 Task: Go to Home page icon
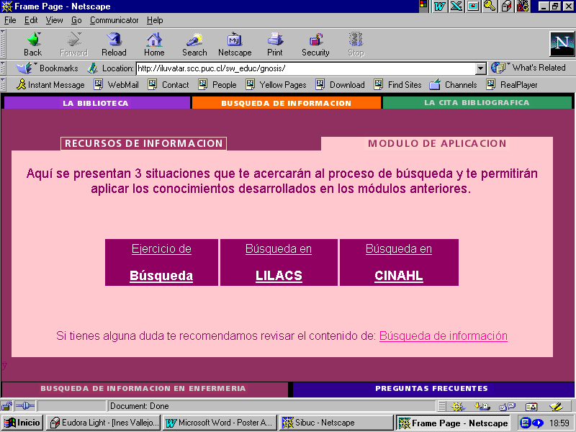coord(154,43)
